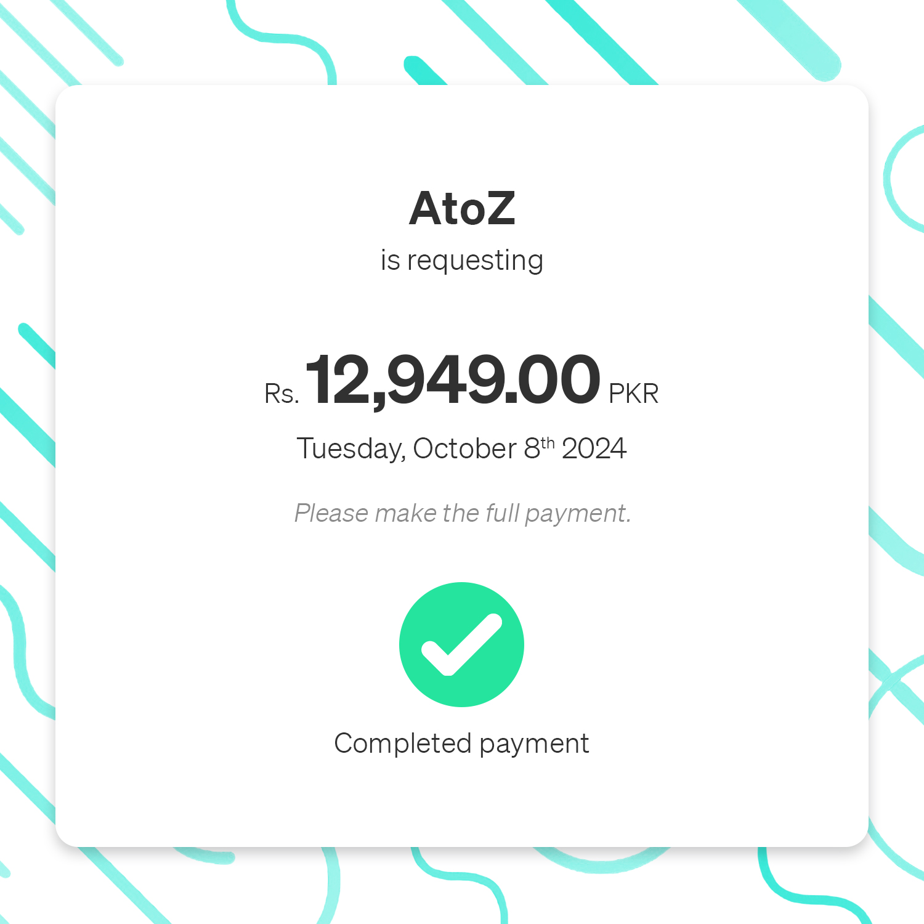Click the 'is requesting' subtitle text
Viewport: 924px width, 924px height.
(462, 261)
